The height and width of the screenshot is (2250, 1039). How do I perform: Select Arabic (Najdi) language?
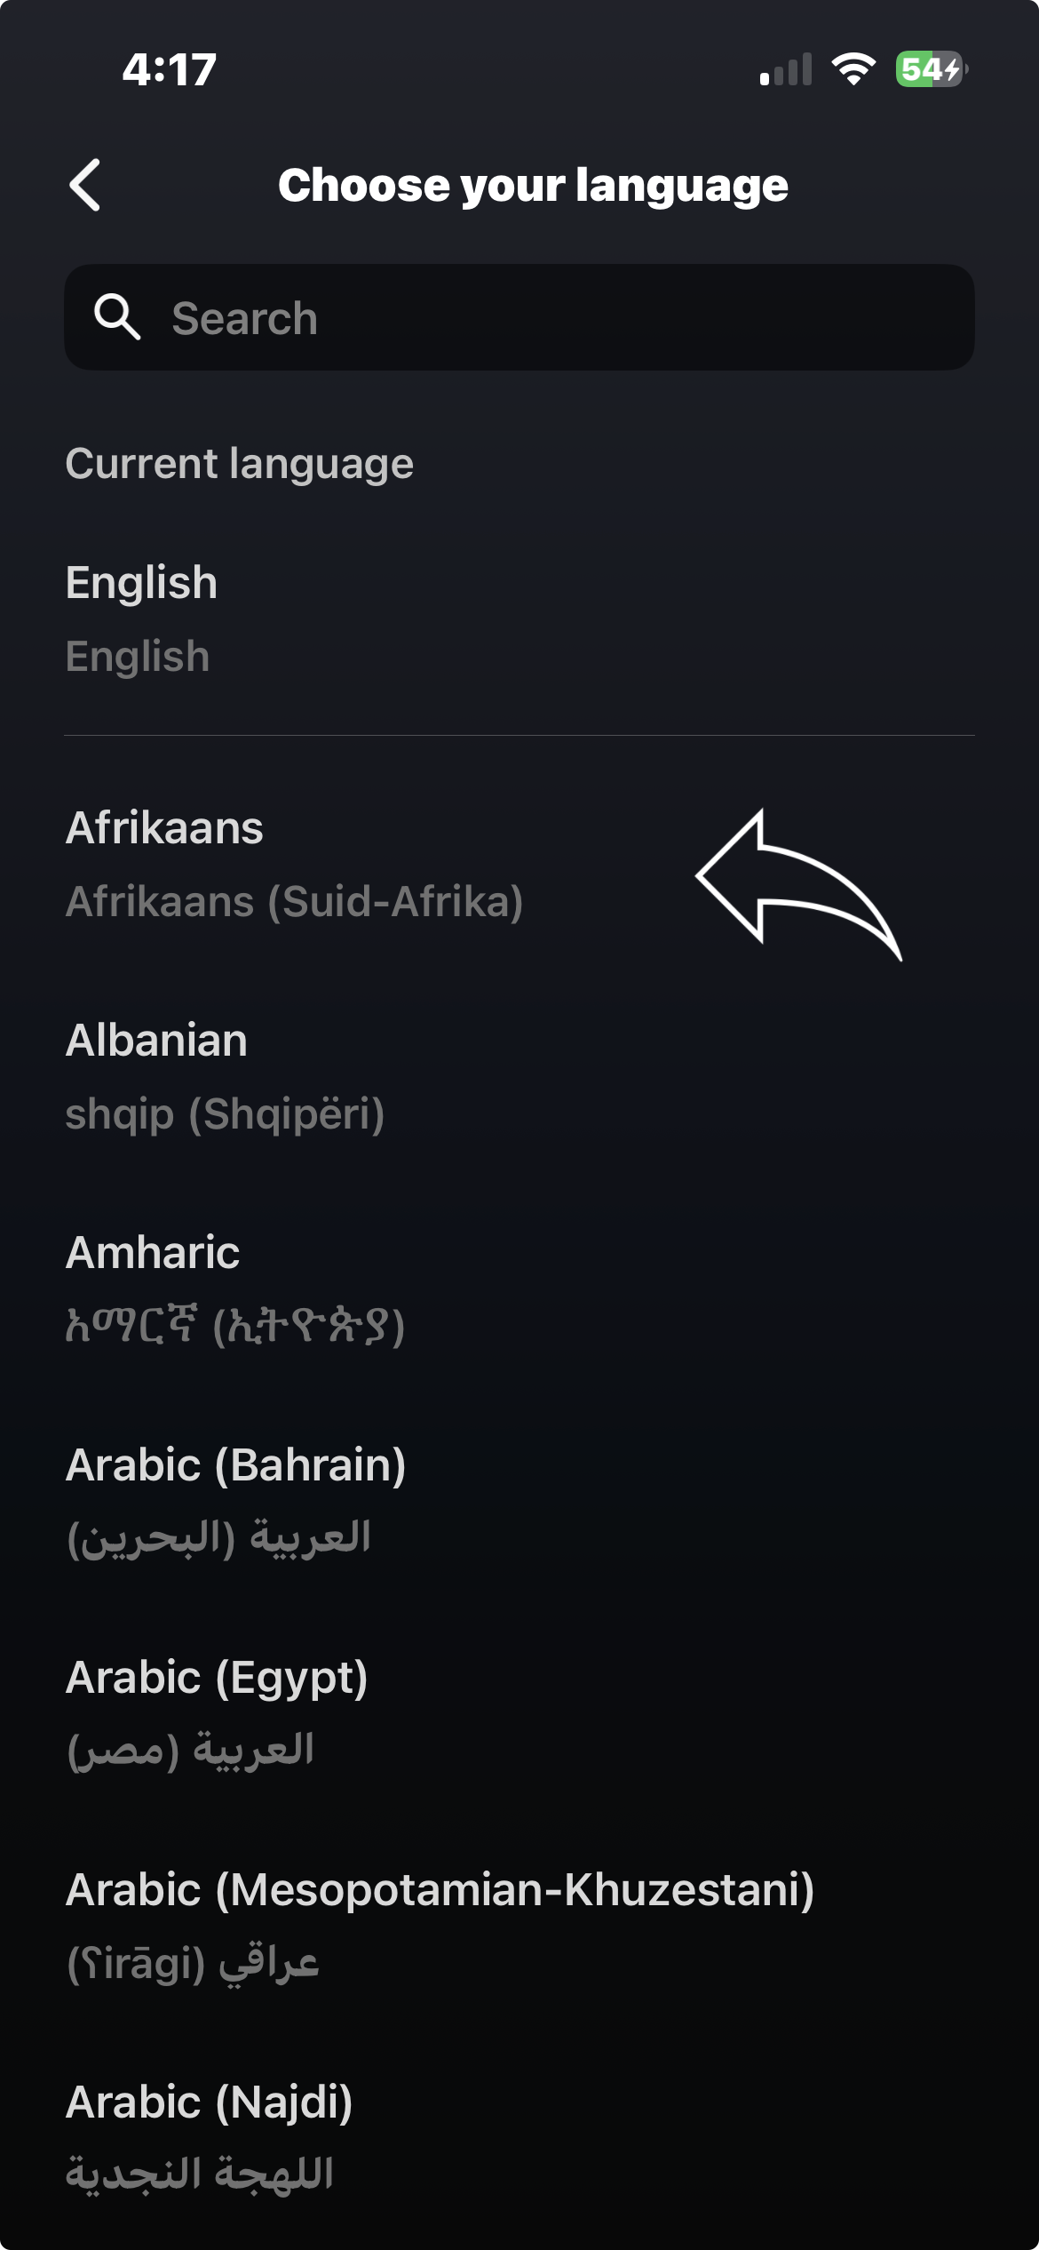(210, 2102)
